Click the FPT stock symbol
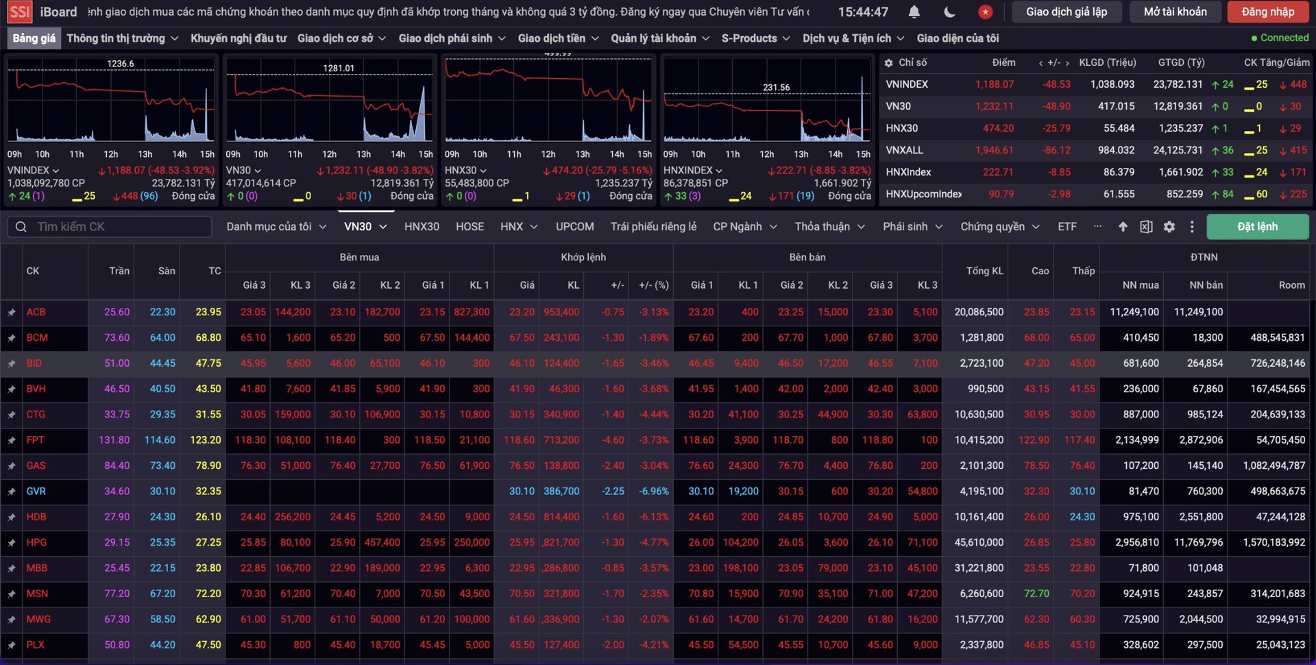 36,440
